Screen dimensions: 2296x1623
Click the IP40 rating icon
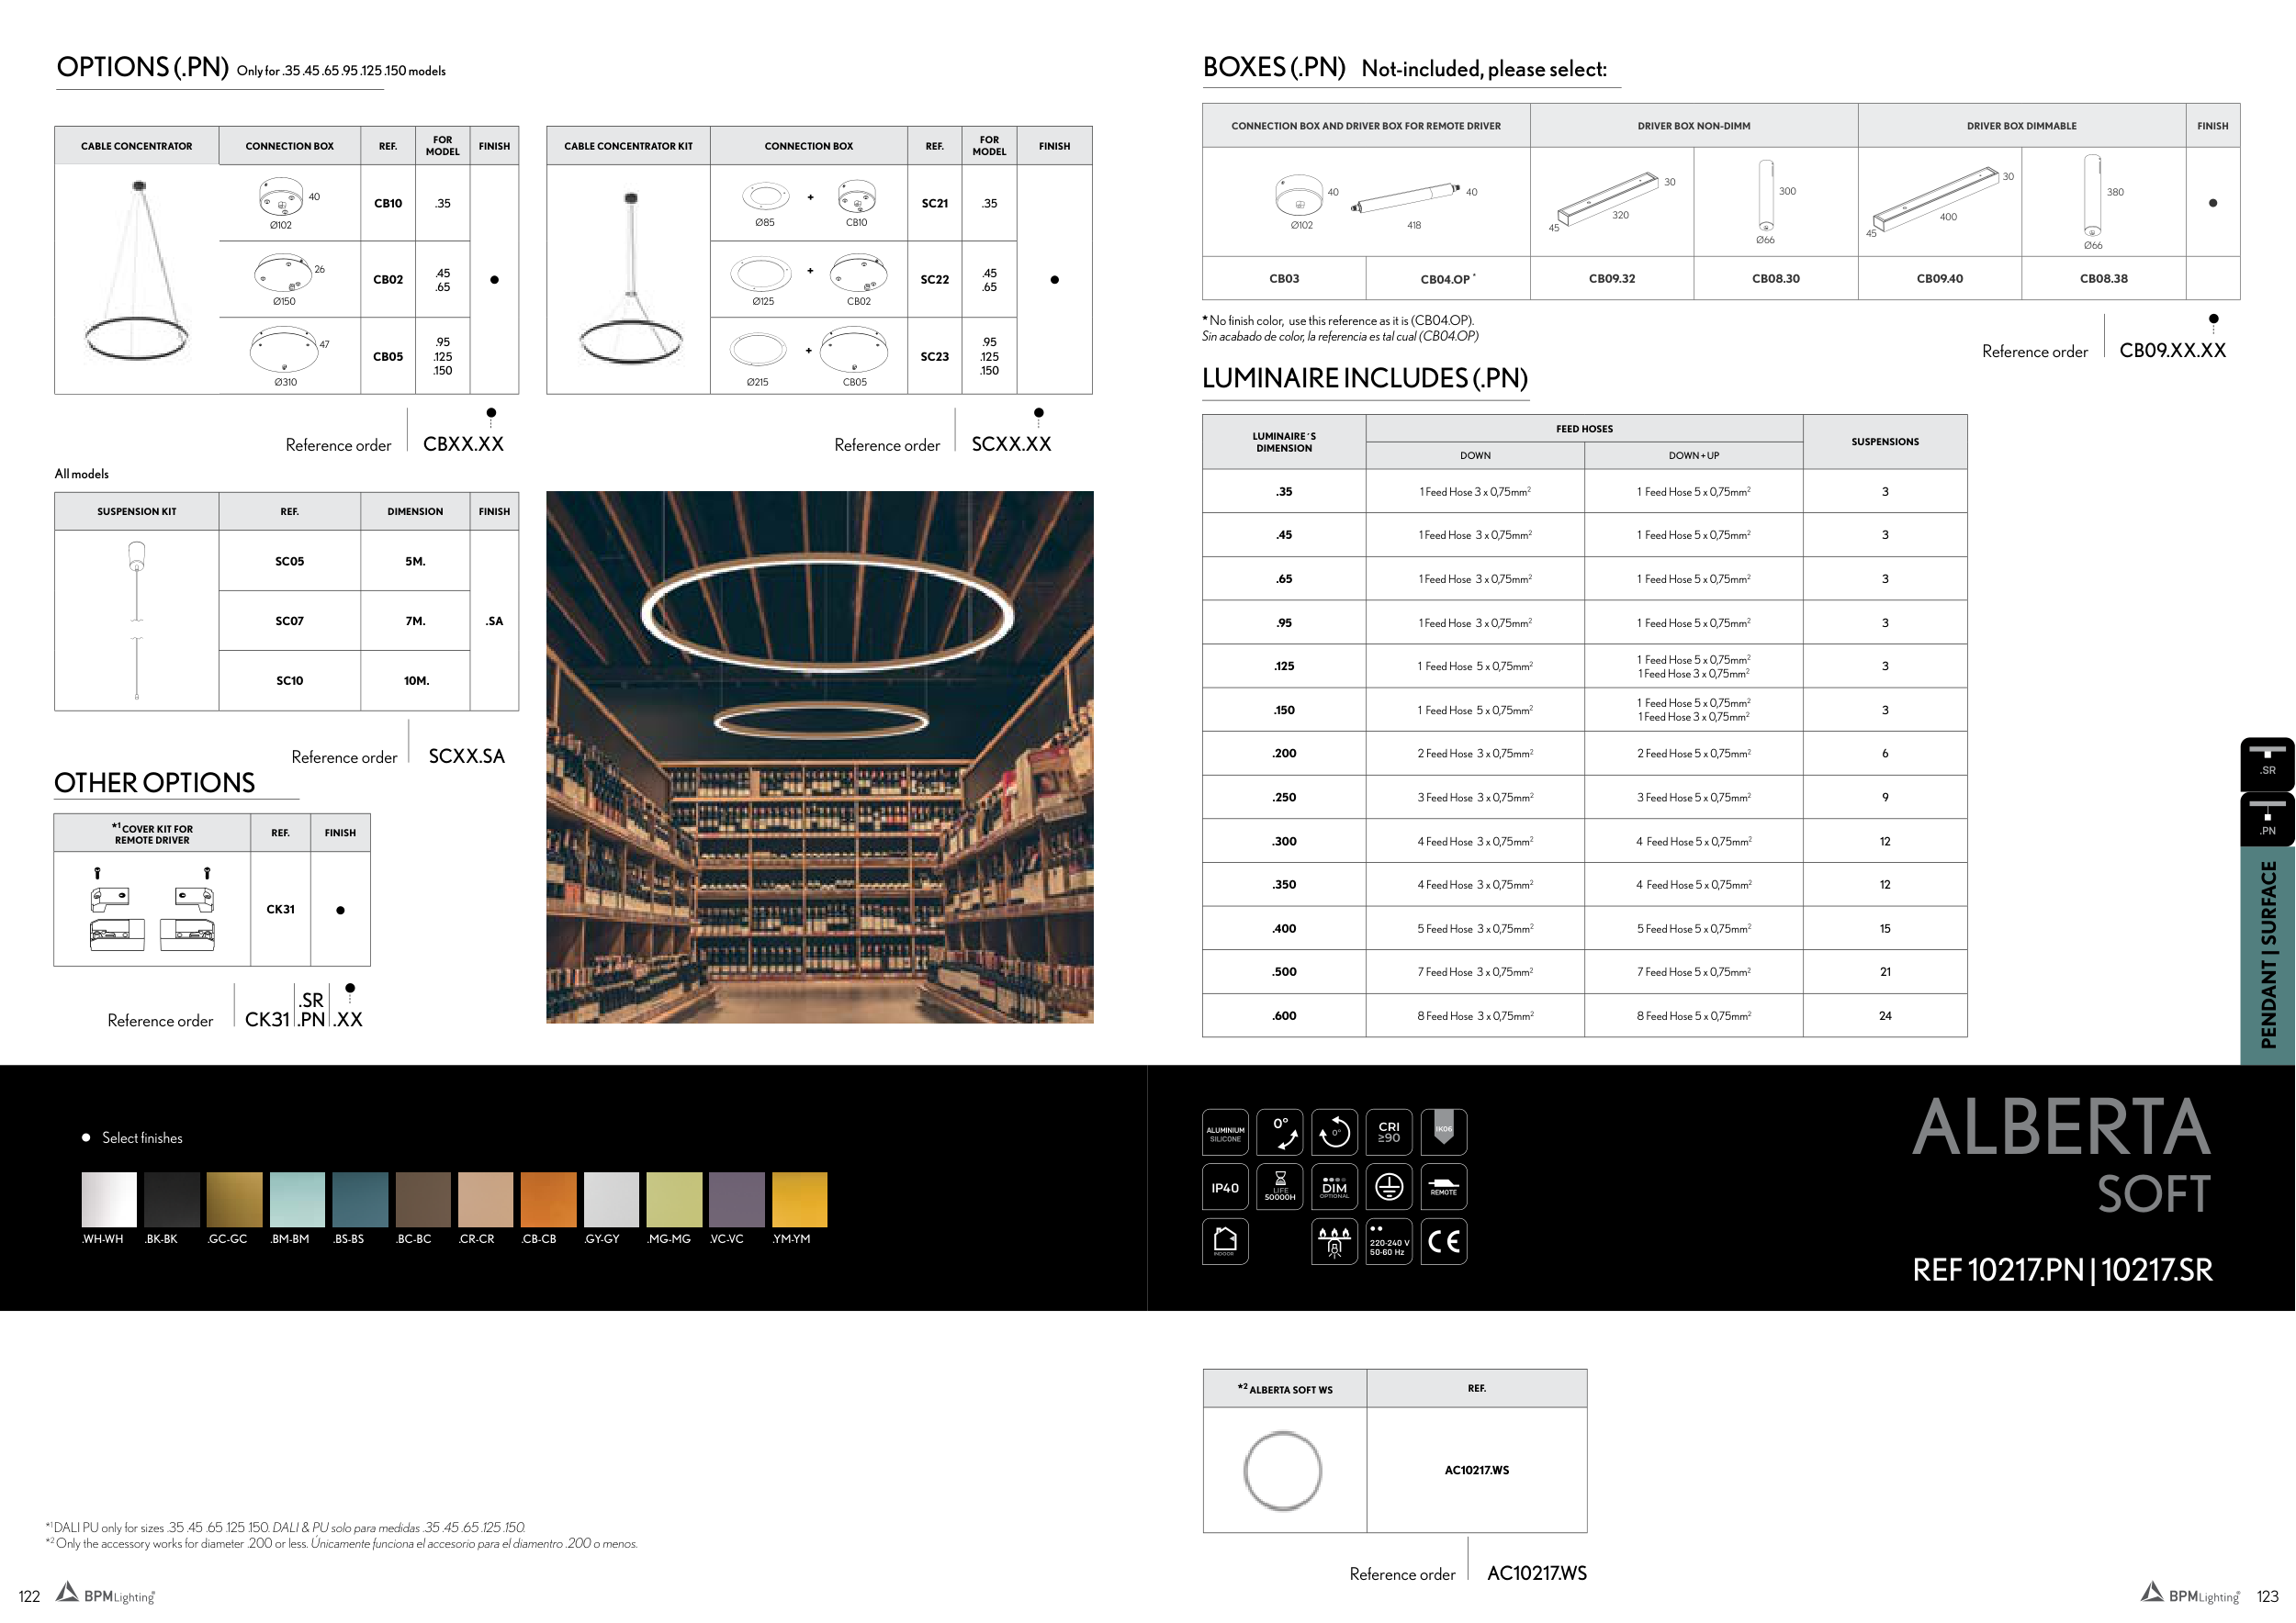click(1225, 1187)
